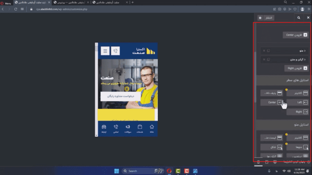Viewport: 312px width, 175px height.
Task: Open the Windows Start button
Action: point(117,171)
